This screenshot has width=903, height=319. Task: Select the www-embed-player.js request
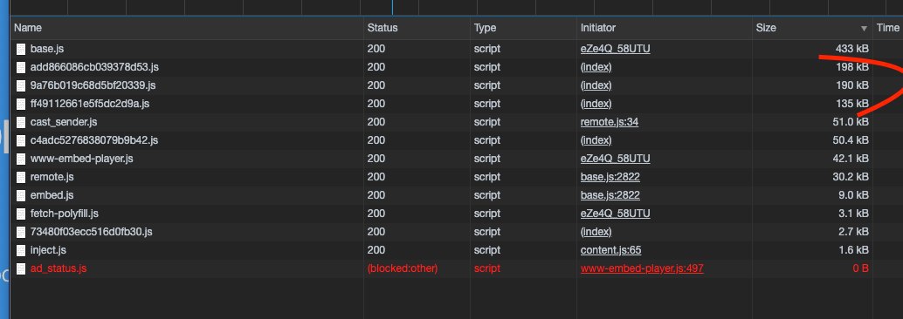coord(457,159)
